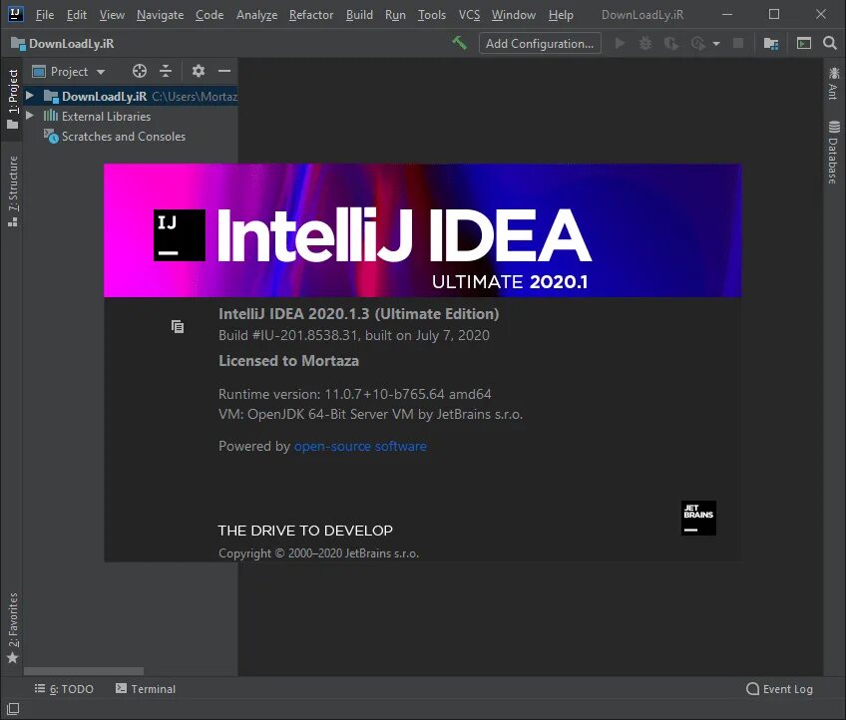This screenshot has height=720, width=846.
Task: Minimize the IntelliJ window
Action: [x=726, y=14]
